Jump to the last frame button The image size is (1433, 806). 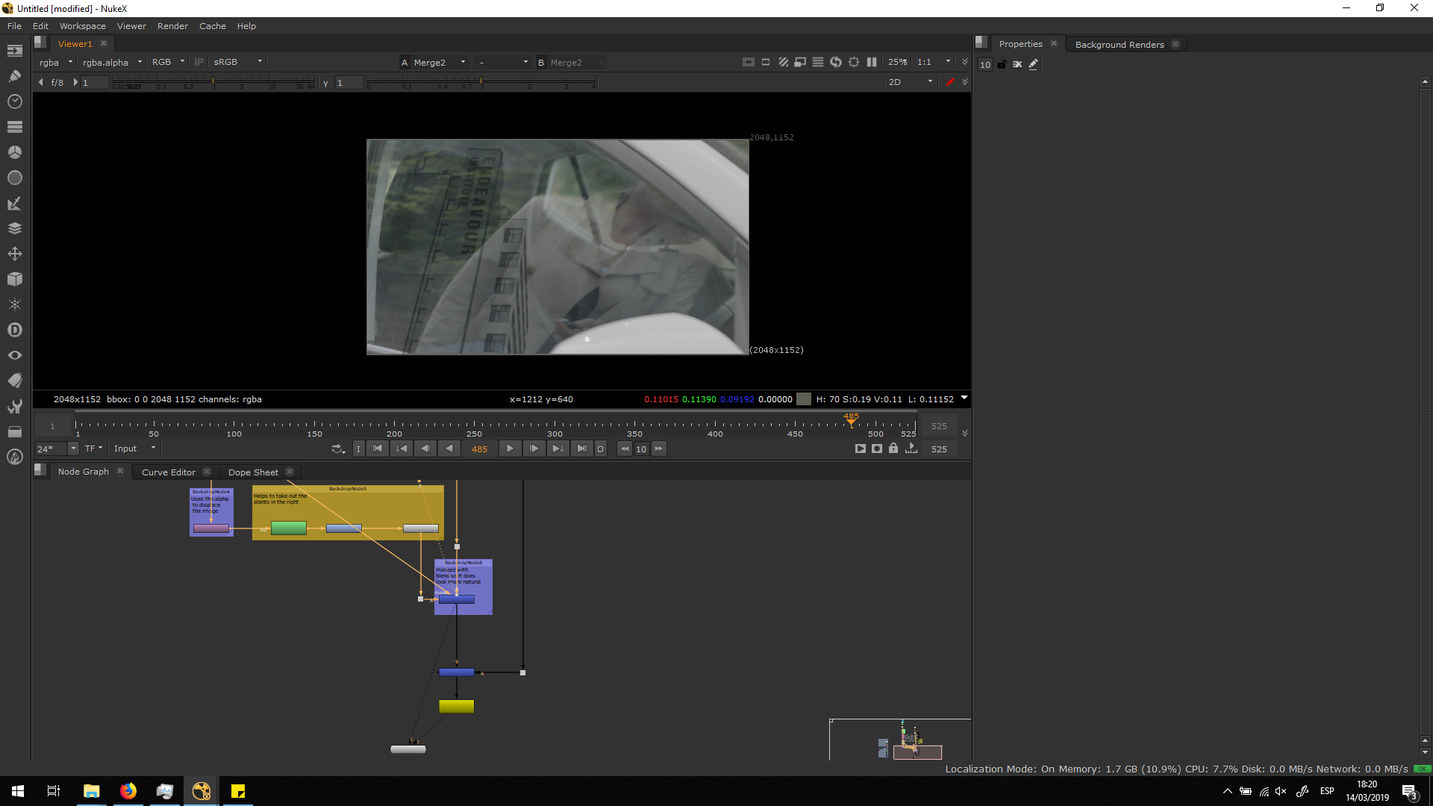pos(581,449)
